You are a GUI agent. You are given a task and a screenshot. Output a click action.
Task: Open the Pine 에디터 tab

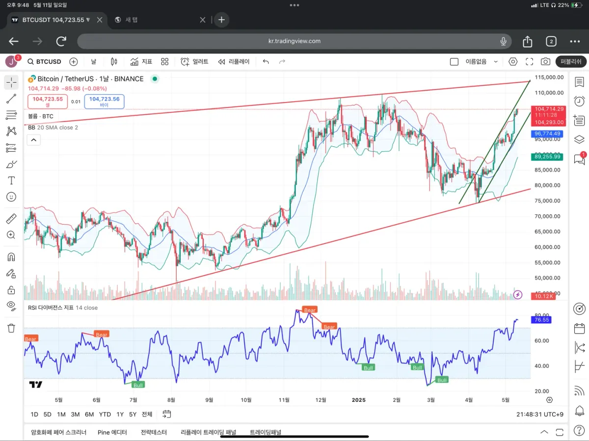[112, 432]
